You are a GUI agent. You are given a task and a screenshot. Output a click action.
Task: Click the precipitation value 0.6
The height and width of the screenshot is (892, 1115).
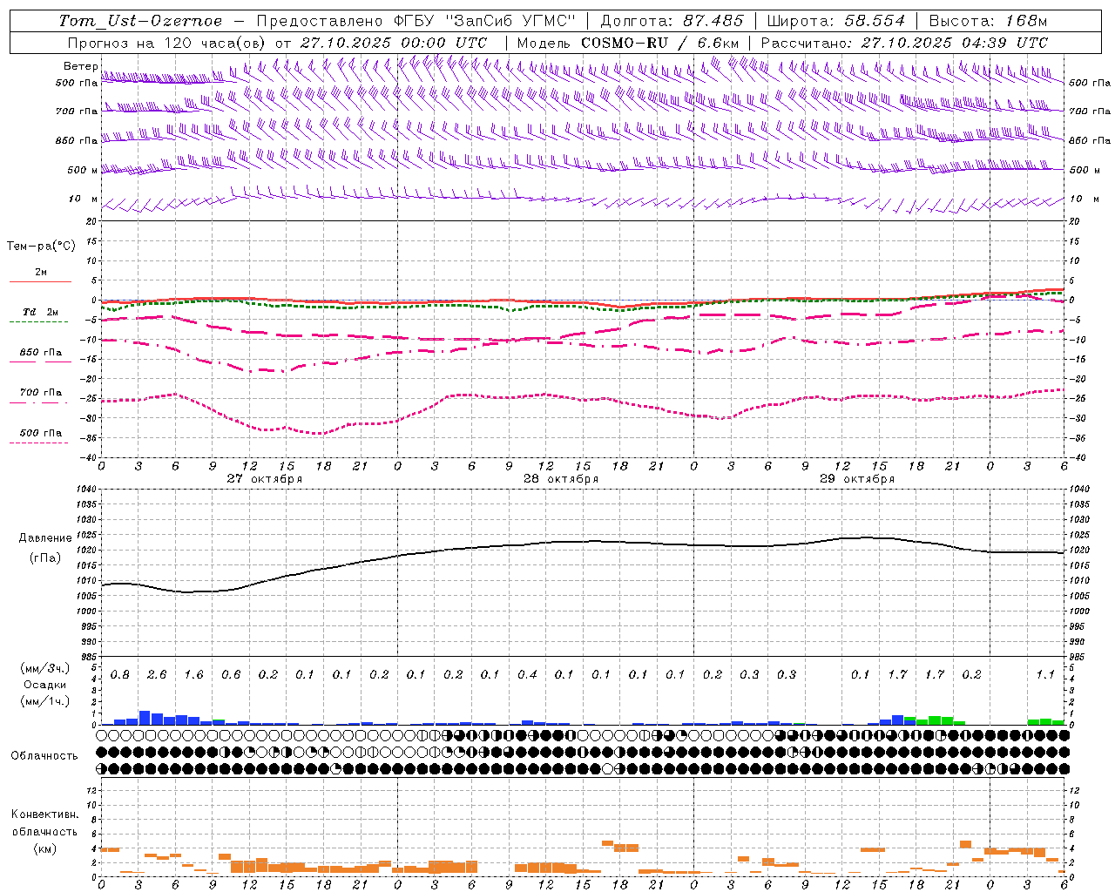coord(231,675)
